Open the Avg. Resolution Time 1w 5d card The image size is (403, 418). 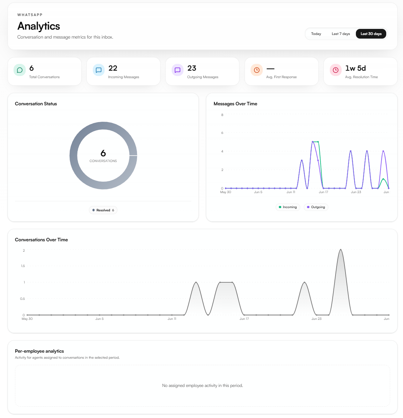pos(361,71)
